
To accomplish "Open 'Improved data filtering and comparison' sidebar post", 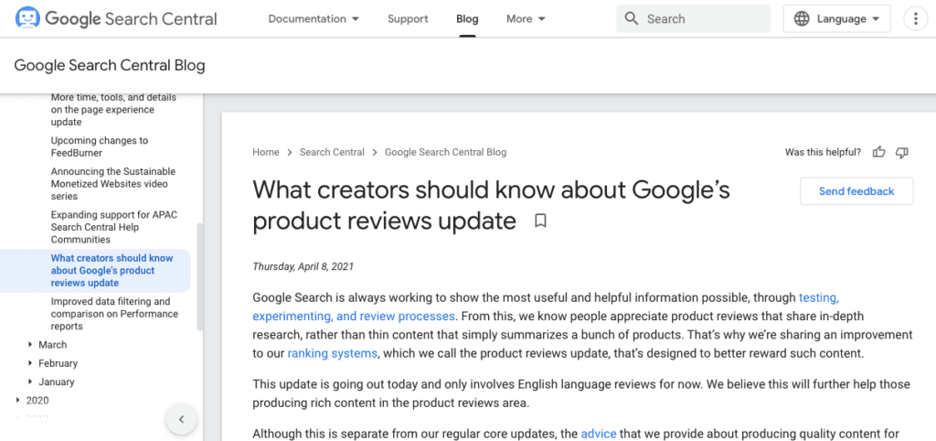I will point(114,314).
